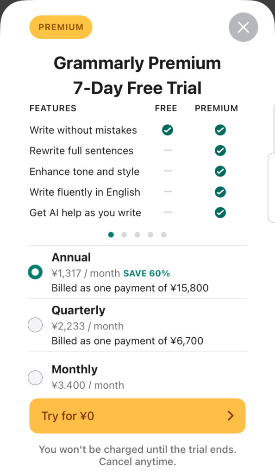Image resolution: width=275 pixels, height=475 pixels.
Task: Tap the Try for ¥0 button
Action: pyautogui.click(x=137, y=416)
